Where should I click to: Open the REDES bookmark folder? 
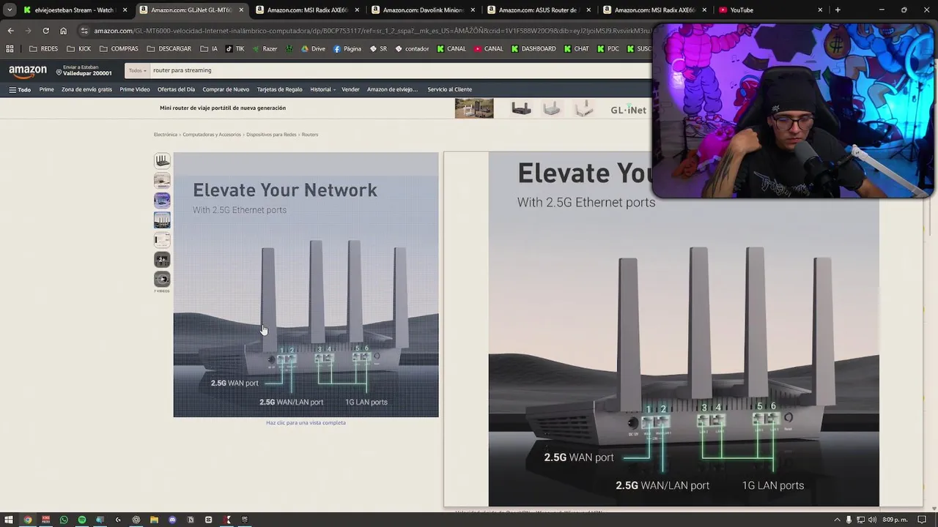point(43,49)
